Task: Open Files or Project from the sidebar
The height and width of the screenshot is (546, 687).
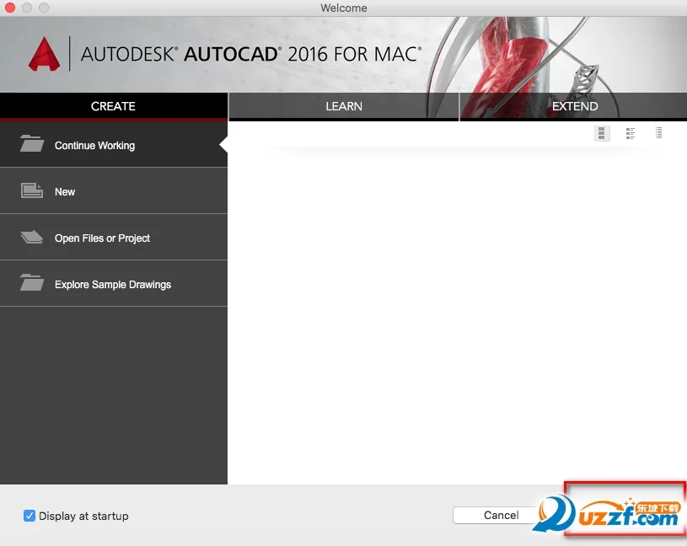Action: [102, 238]
